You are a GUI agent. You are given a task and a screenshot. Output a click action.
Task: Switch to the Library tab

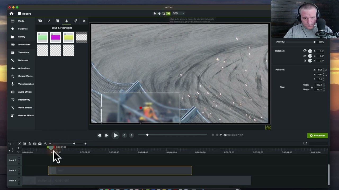click(x=22, y=37)
